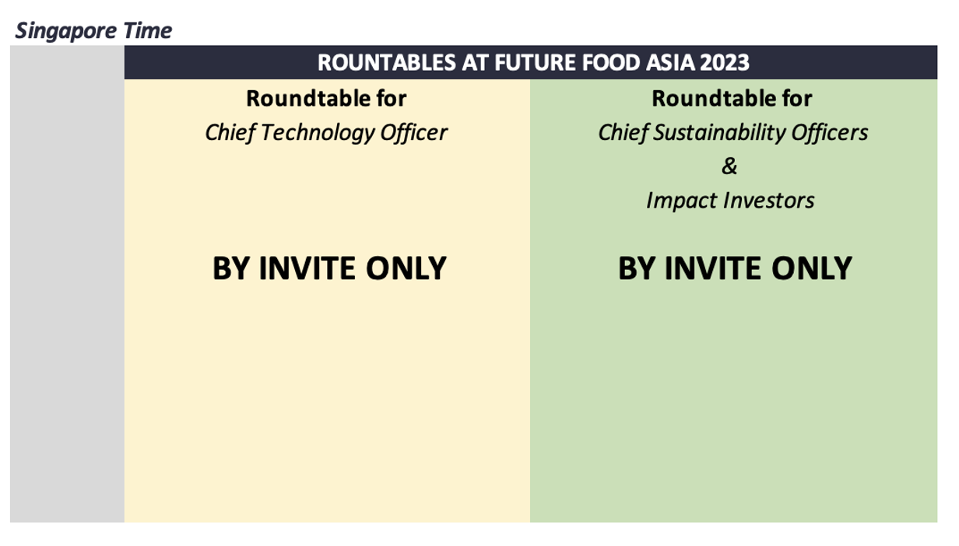
Task: Click "BY INVITE ONLY" in the green cell
Action: coord(735,268)
